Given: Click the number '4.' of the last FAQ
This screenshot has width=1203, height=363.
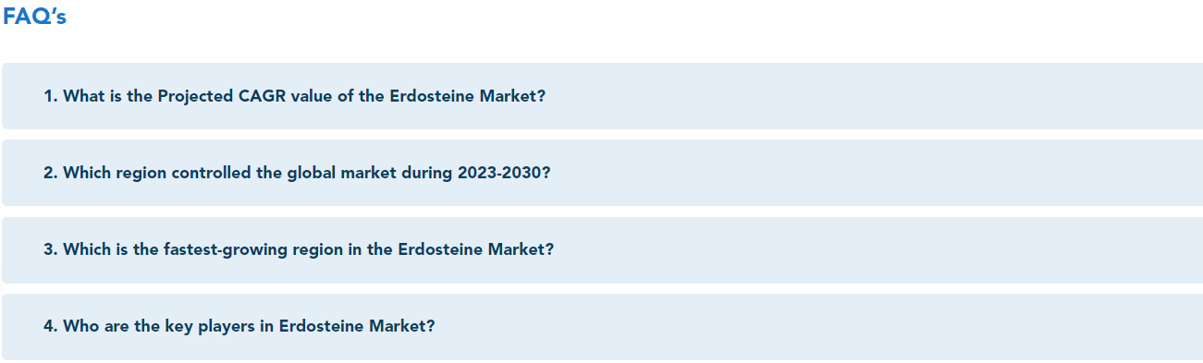Looking at the screenshot, I should coord(51,326).
